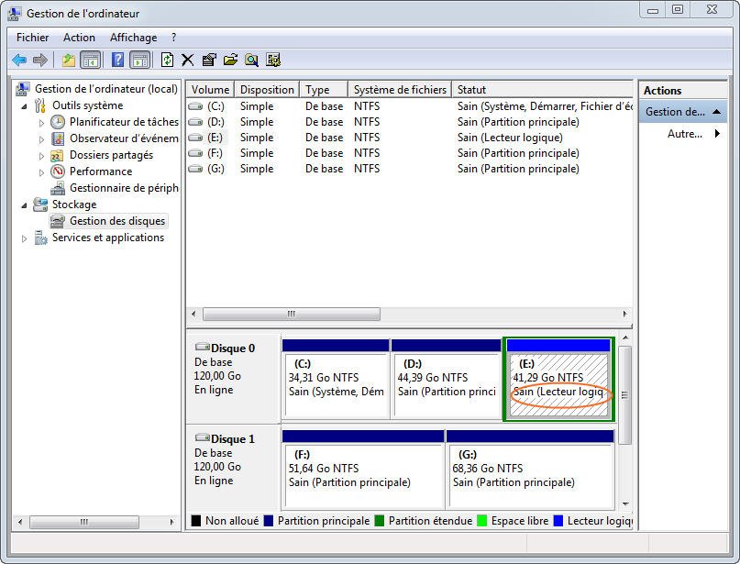Toggle the console tree pane button

tap(90, 60)
